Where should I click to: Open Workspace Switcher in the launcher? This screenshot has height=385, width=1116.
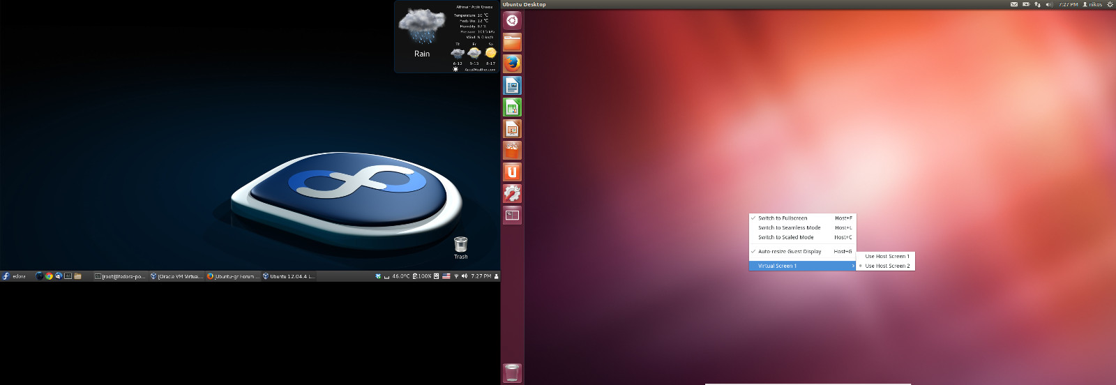[x=512, y=215]
